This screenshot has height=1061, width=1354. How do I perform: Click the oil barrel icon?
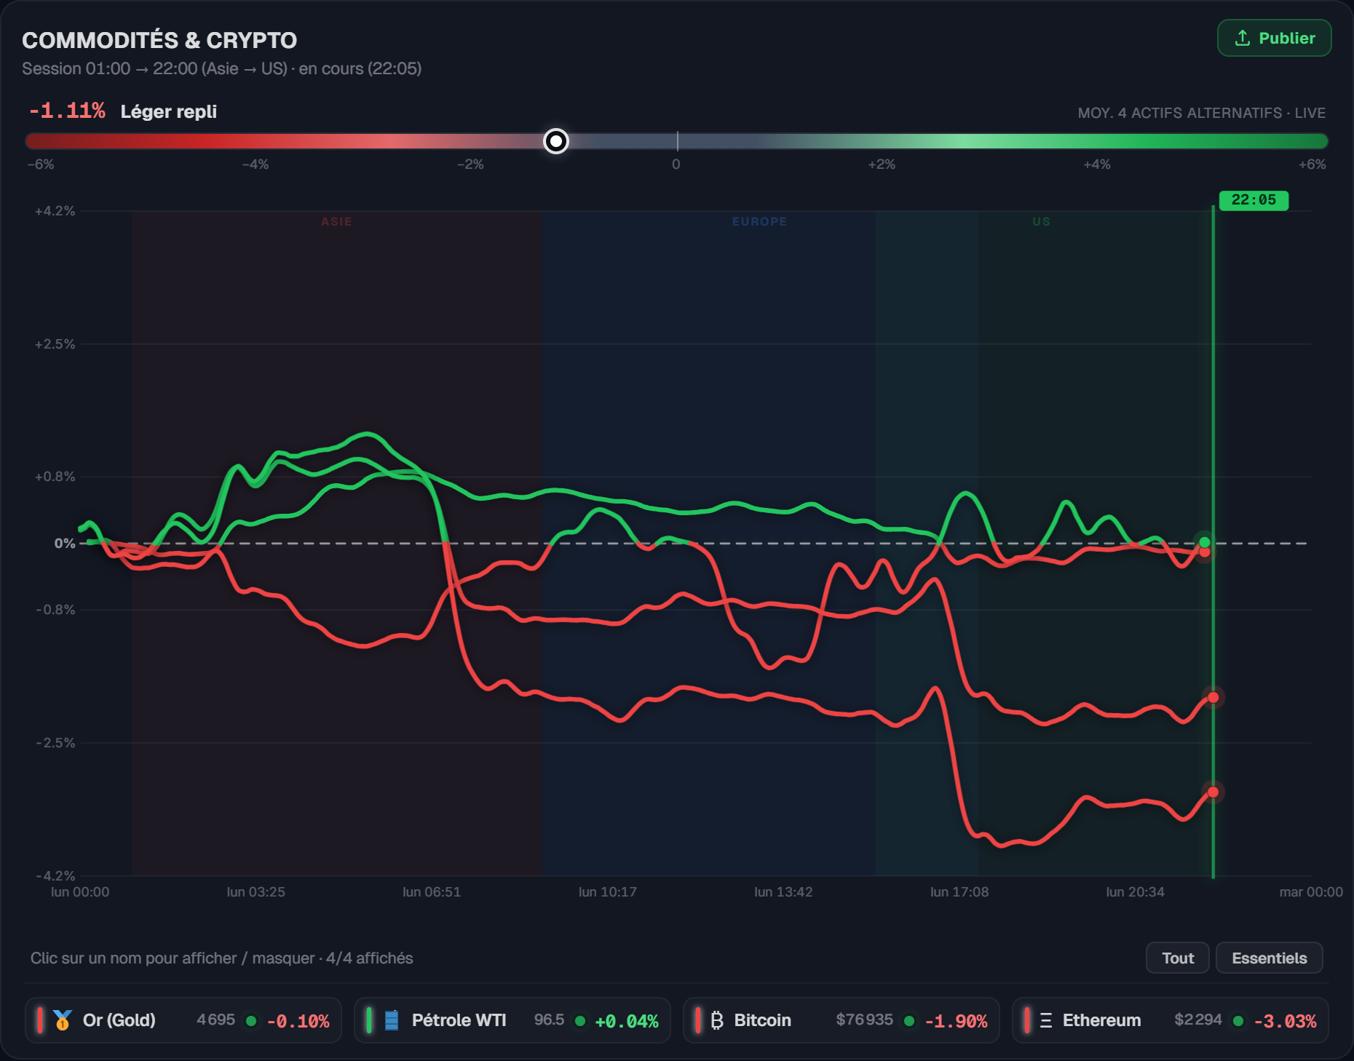[392, 1020]
